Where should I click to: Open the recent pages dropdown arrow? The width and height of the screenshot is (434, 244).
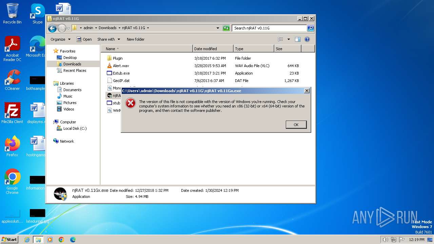pyautogui.click(x=68, y=28)
